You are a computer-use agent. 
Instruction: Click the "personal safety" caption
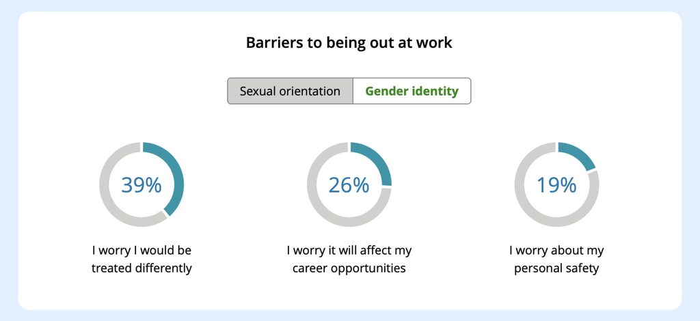556,268
